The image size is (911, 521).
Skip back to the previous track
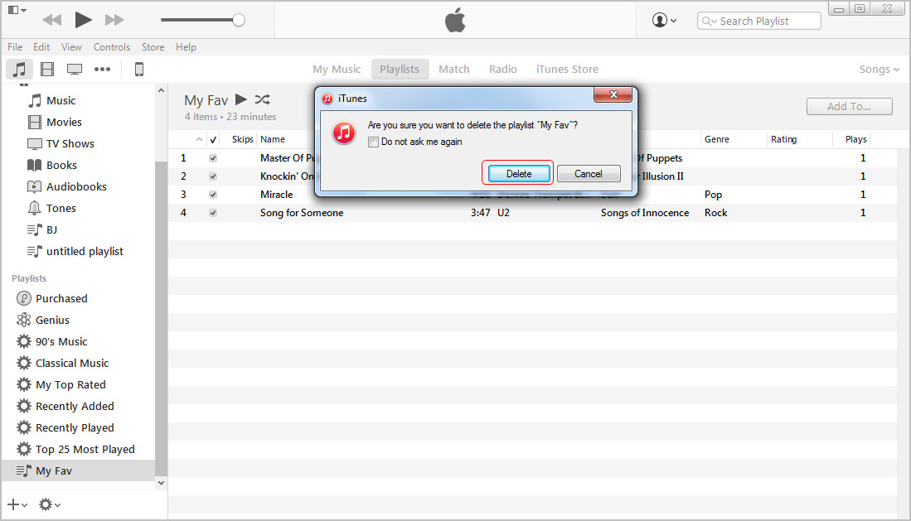tap(51, 21)
